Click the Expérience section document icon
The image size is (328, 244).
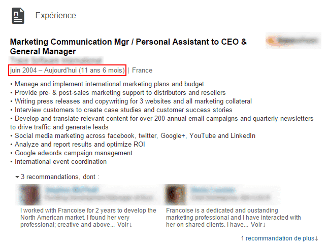pyautogui.click(x=18, y=16)
